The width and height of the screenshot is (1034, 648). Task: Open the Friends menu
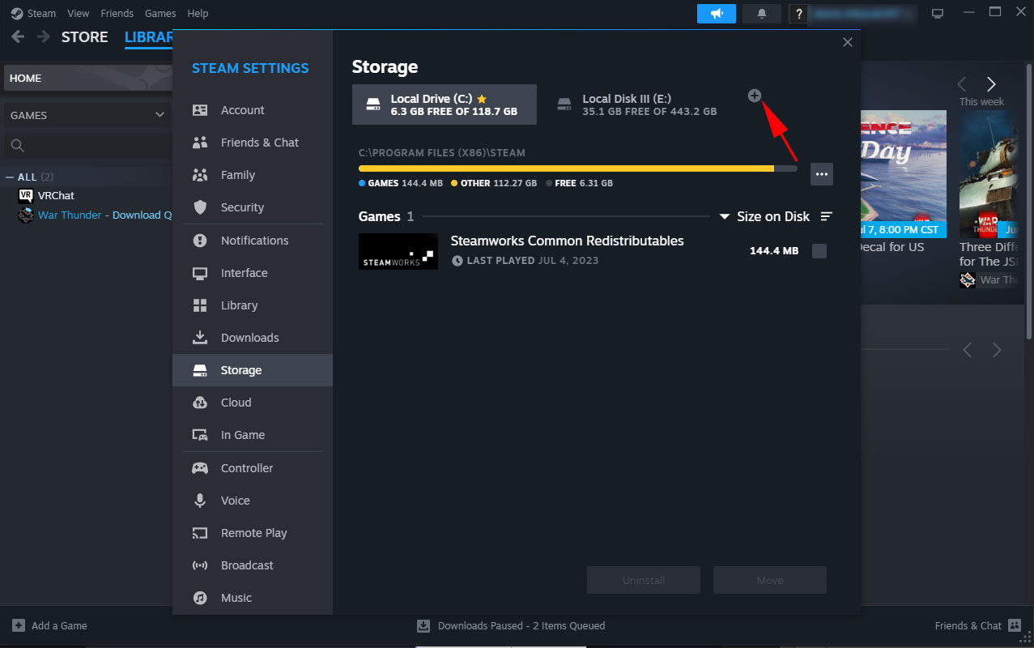click(117, 14)
